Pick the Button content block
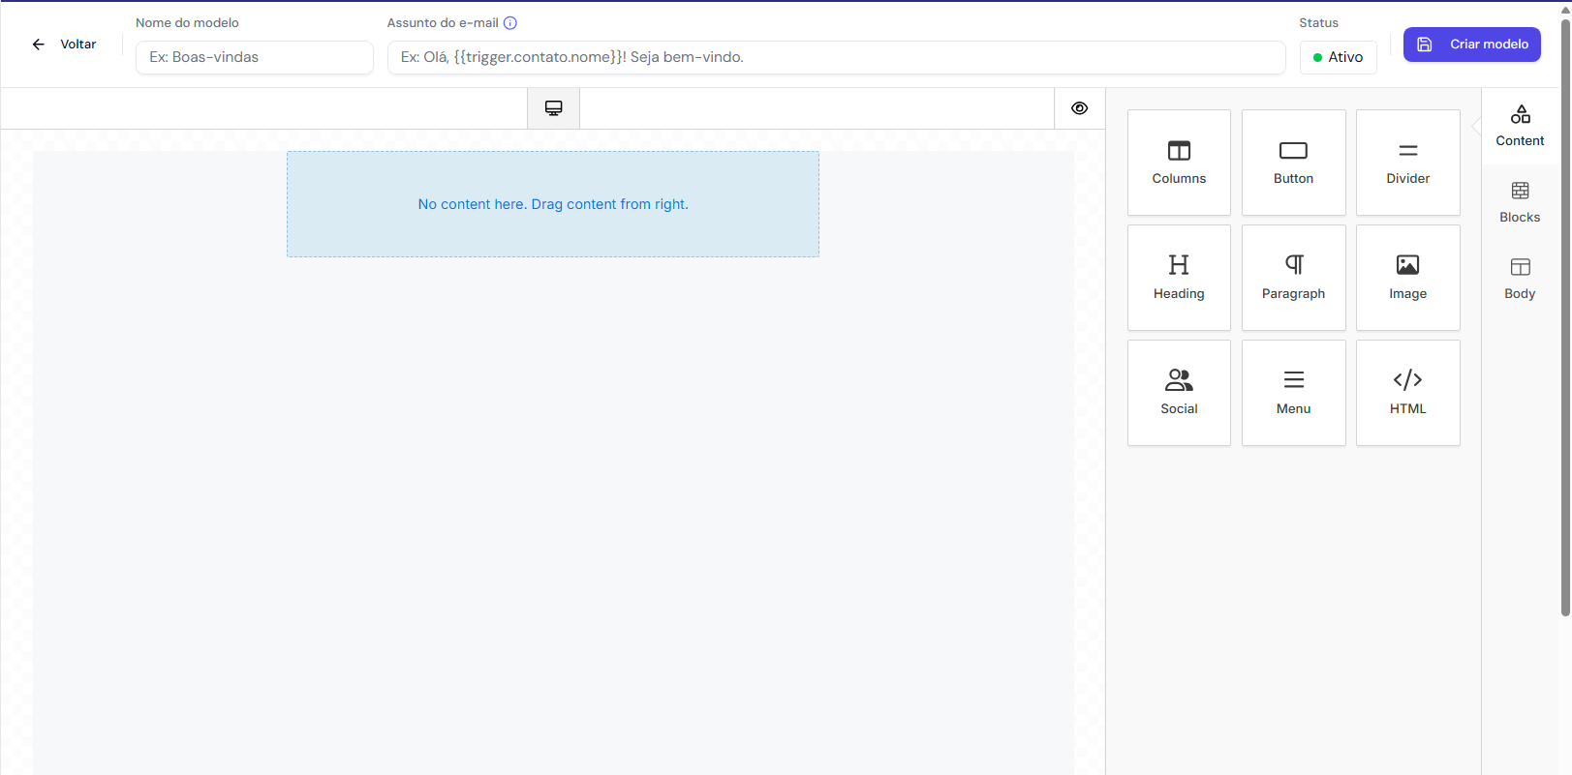 [1293, 163]
